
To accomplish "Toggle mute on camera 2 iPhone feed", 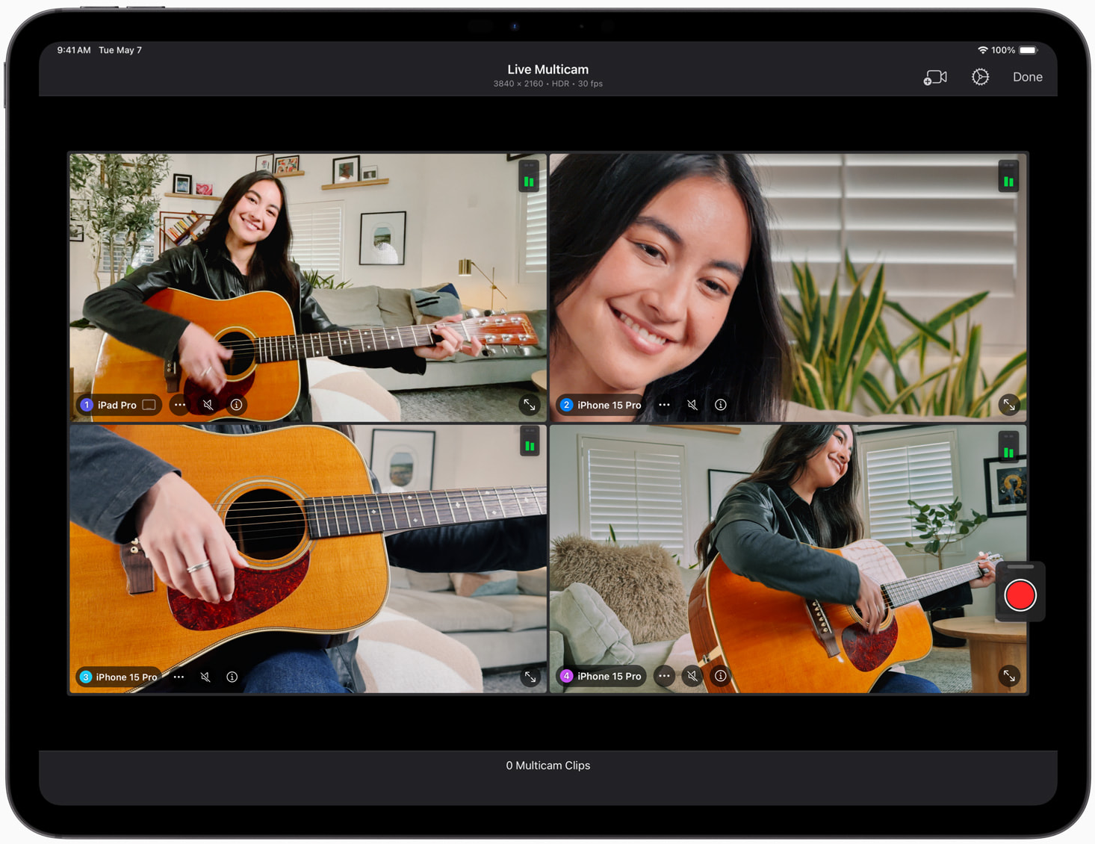I will (692, 405).
